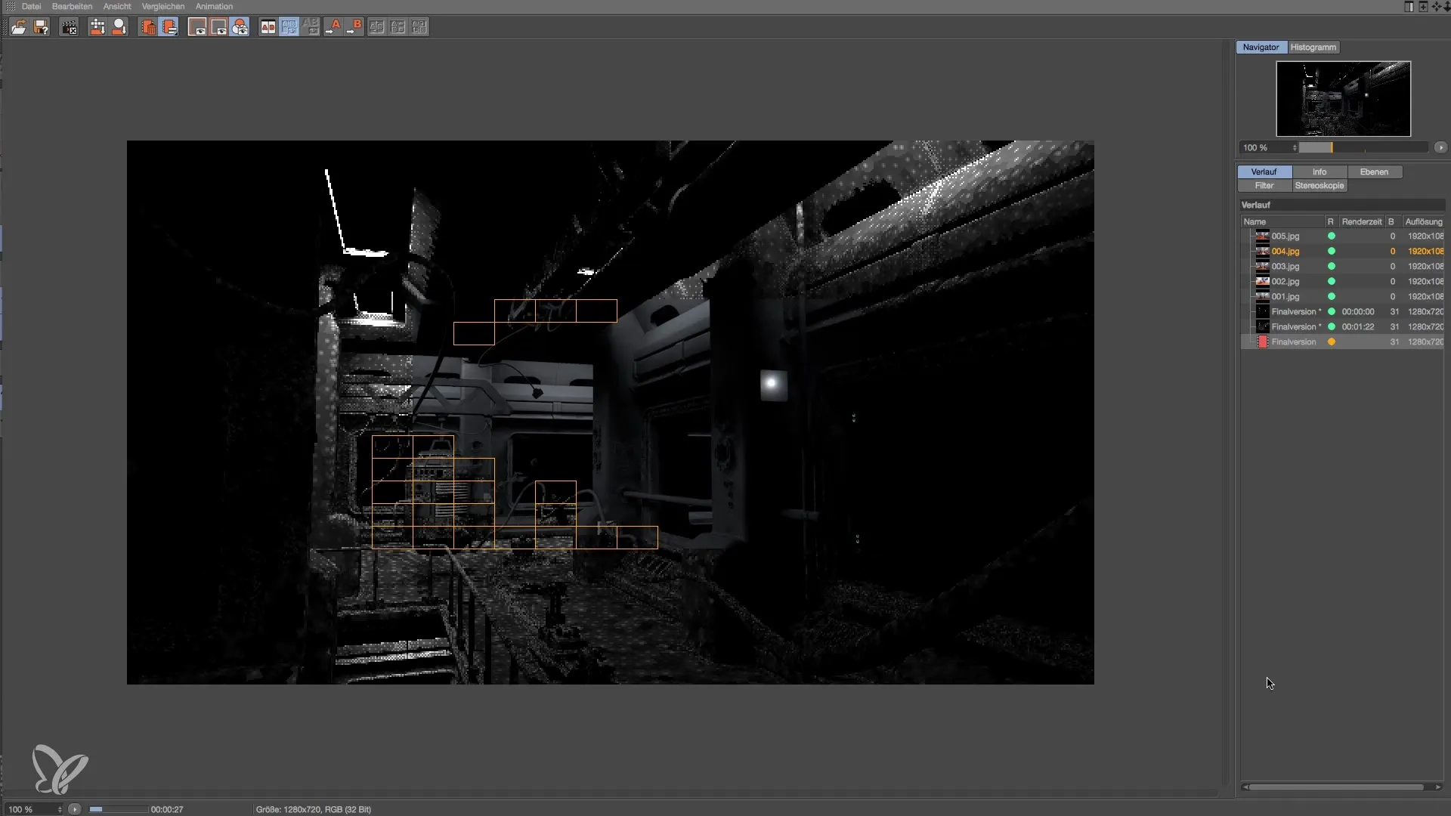Image resolution: width=1451 pixels, height=816 pixels.
Task: Click the second frame-with-eye display icon
Action: (x=219, y=27)
